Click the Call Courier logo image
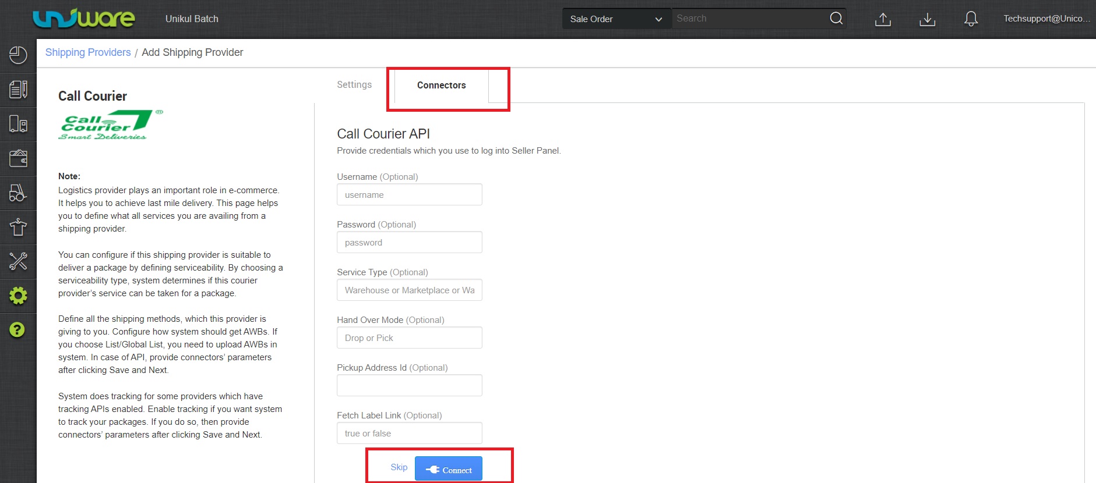This screenshot has width=1096, height=483. click(110, 125)
